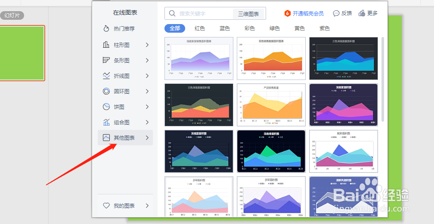
Task: Click the thumbs-up 更多 icon
Action: [362, 13]
